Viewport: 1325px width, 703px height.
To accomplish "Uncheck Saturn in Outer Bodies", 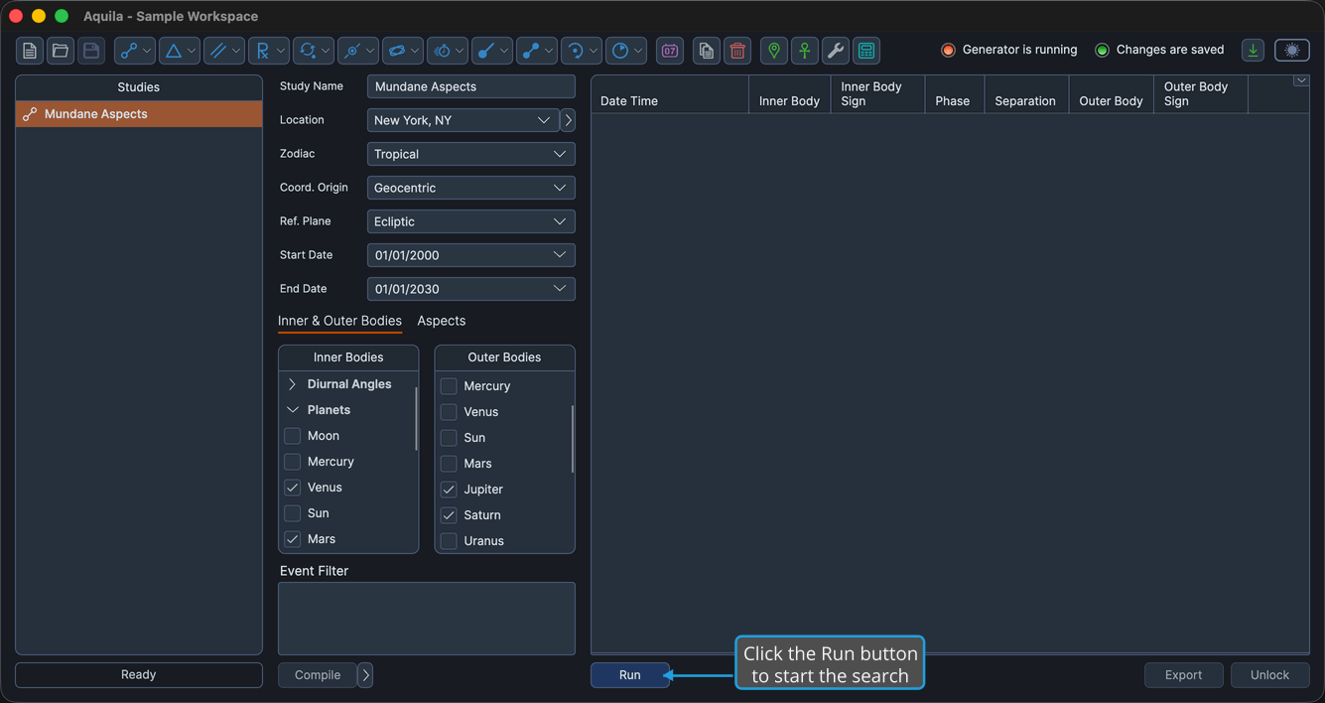I will click(449, 515).
